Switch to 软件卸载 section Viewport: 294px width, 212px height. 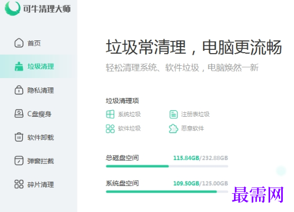tap(38, 137)
